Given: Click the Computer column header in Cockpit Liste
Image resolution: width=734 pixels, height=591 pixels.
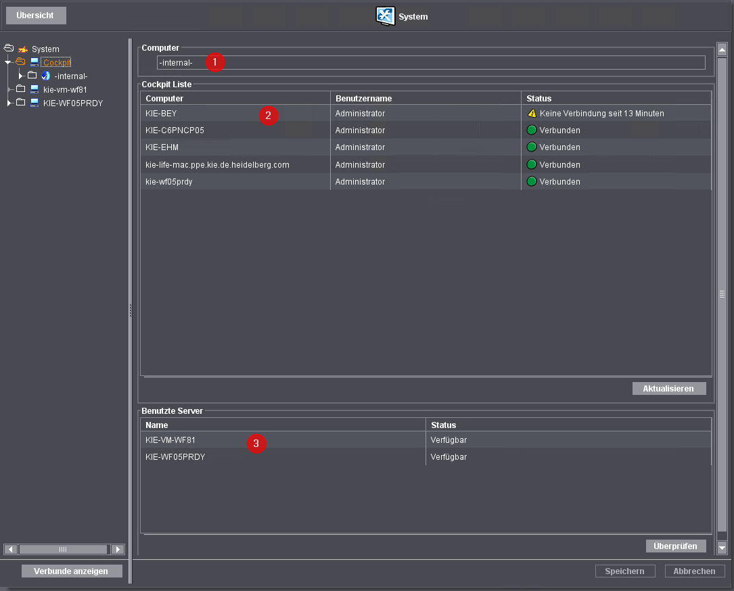Looking at the screenshot, I should (x=235, y=98).
